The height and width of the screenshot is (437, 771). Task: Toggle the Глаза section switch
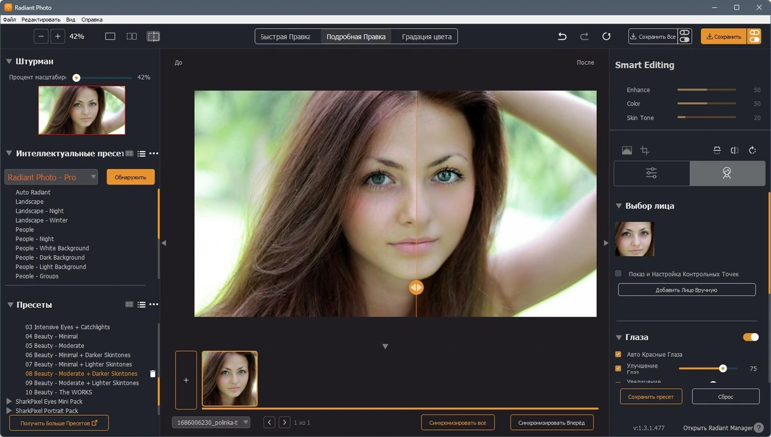[x=750, y=337]
